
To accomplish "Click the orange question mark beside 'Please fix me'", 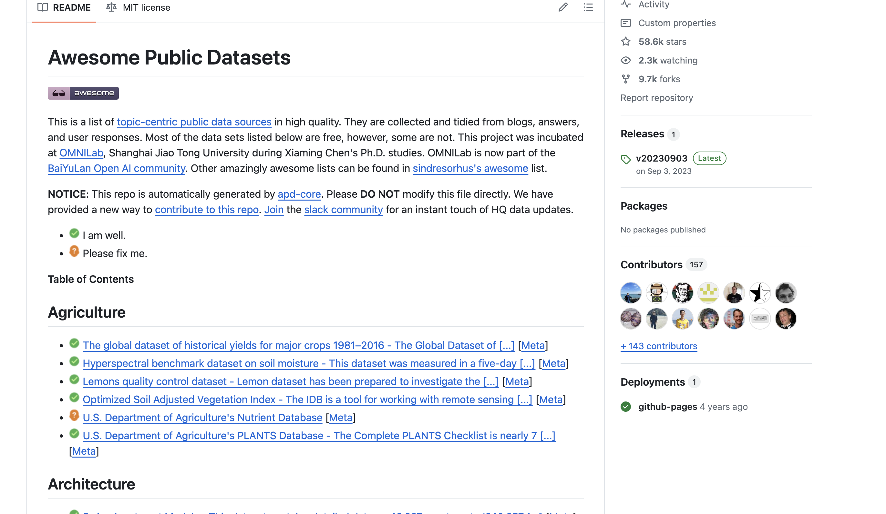I will pos(74,252).
